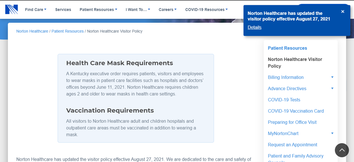Open Preparing for Office Visit link
Image resolution: width=354 pixels, height=162 pixels.
(x=292, y=122)
